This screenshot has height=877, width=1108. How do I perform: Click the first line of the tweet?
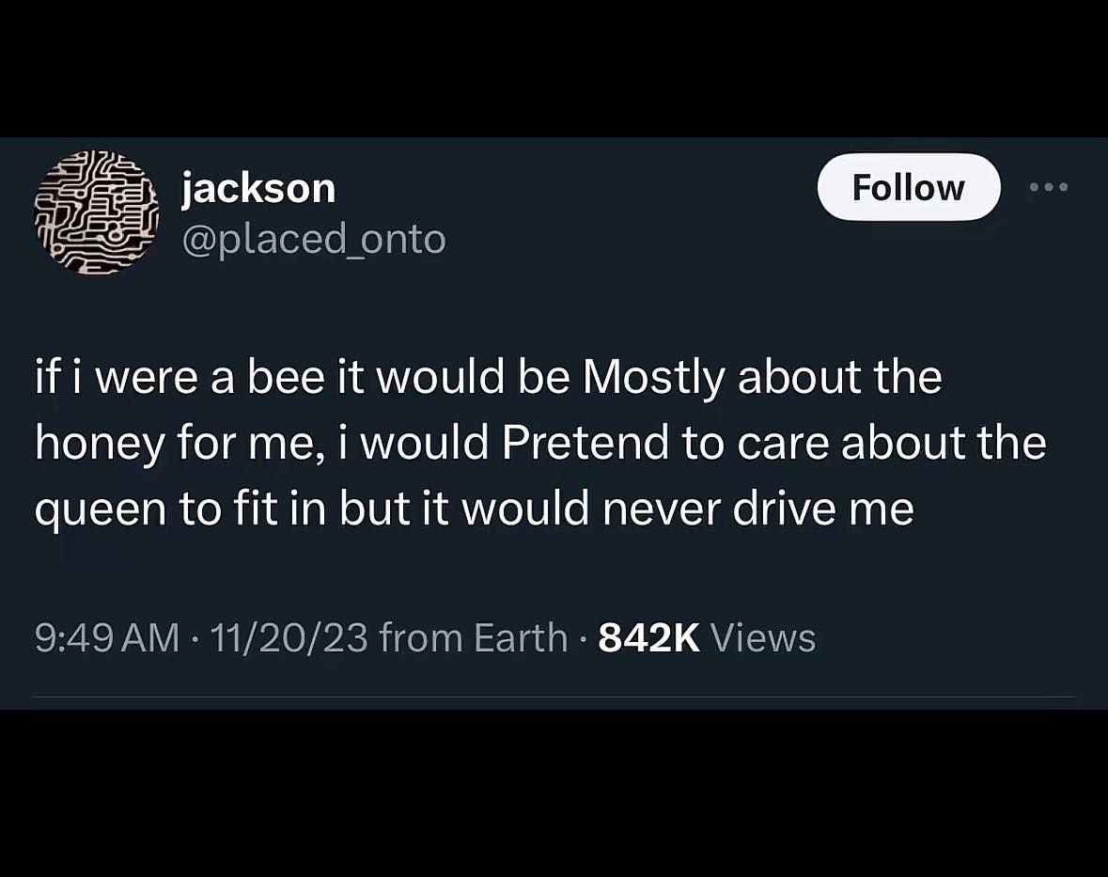(488, 376)
